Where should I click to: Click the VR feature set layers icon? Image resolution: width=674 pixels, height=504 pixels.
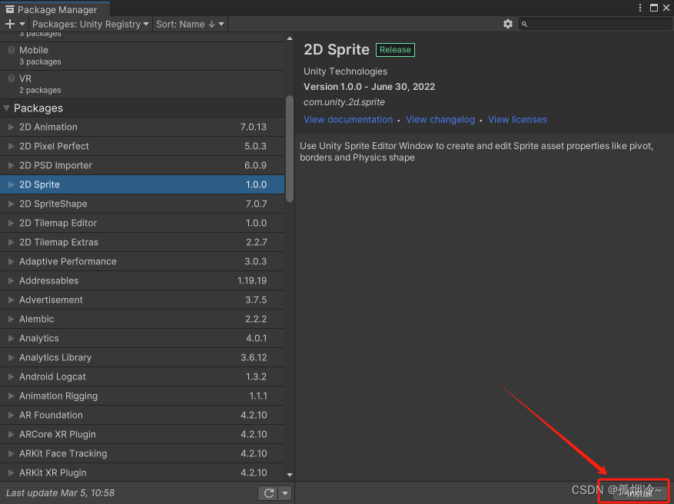[x=12, y=78]
